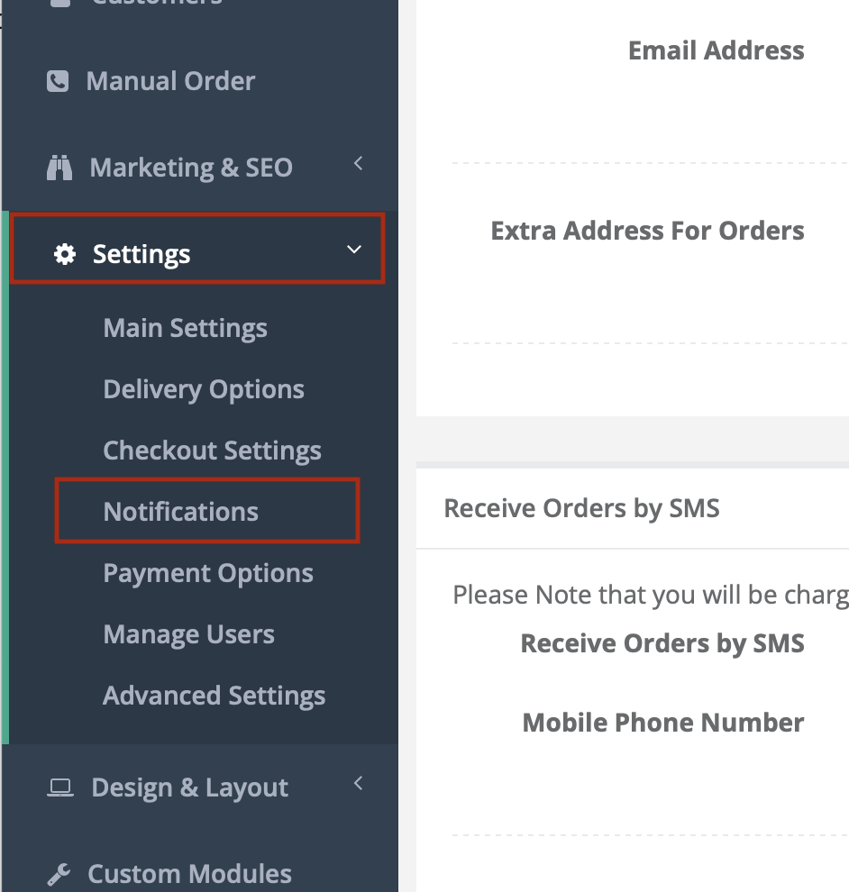Expand the Marketing & SEO chevron
This screenshot has width=849, height=892.
click(358, 164)
